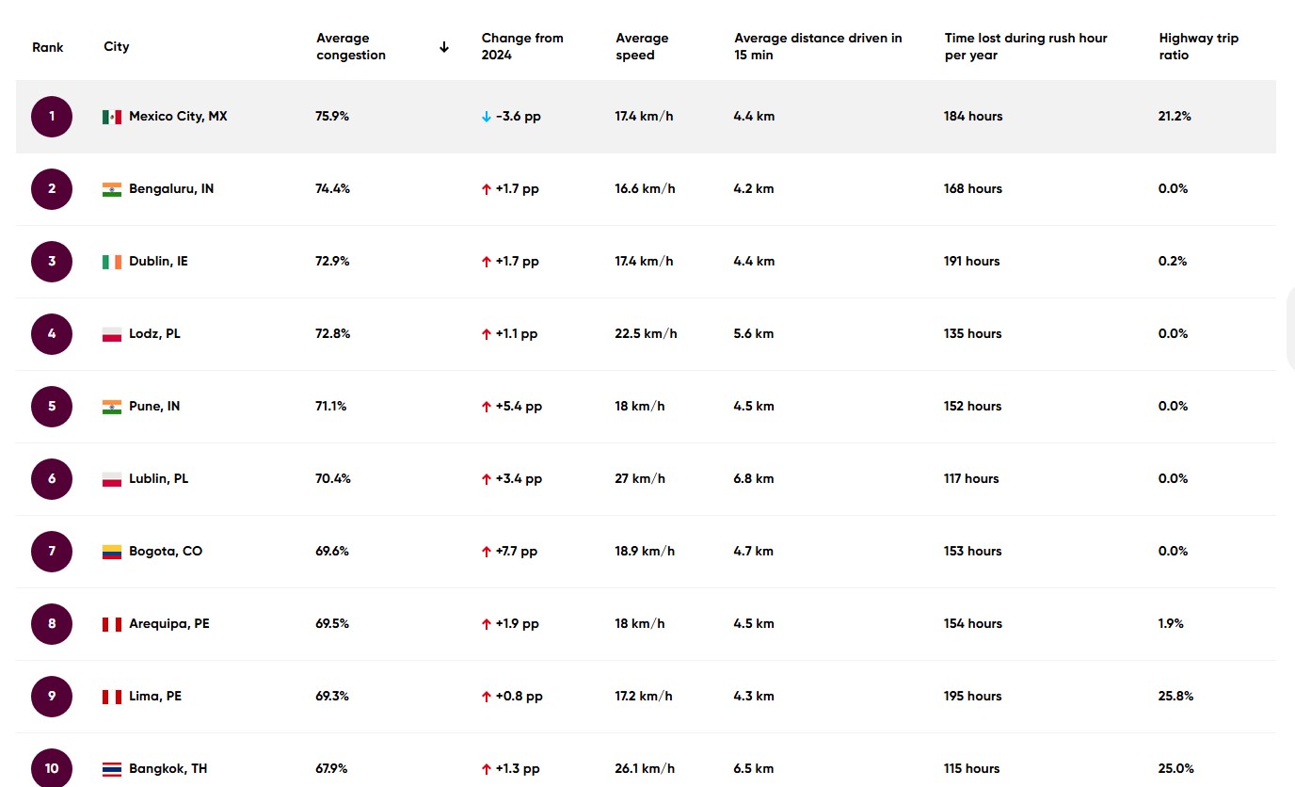Viewport: 1295px width, 787px height.
Task: Select the Pune, IN city name
Action: pos(154,407)
